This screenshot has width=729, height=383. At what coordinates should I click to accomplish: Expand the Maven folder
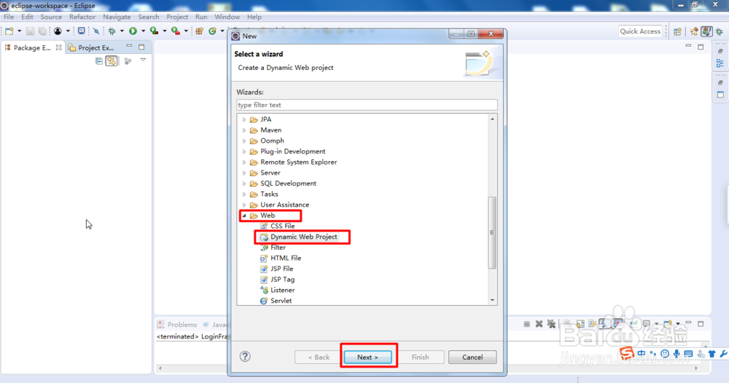[244, 130]
